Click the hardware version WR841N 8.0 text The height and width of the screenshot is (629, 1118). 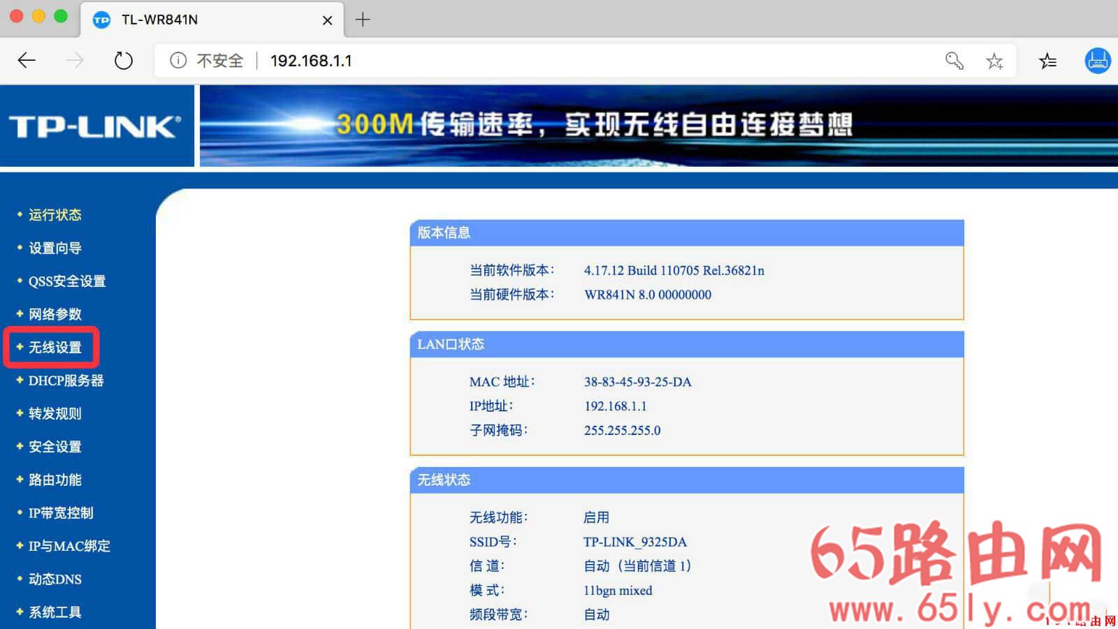(648, 295)
